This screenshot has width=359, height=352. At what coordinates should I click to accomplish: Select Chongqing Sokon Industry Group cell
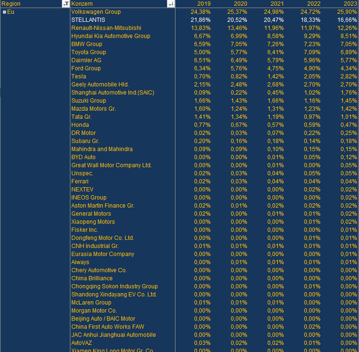(115, 286)
